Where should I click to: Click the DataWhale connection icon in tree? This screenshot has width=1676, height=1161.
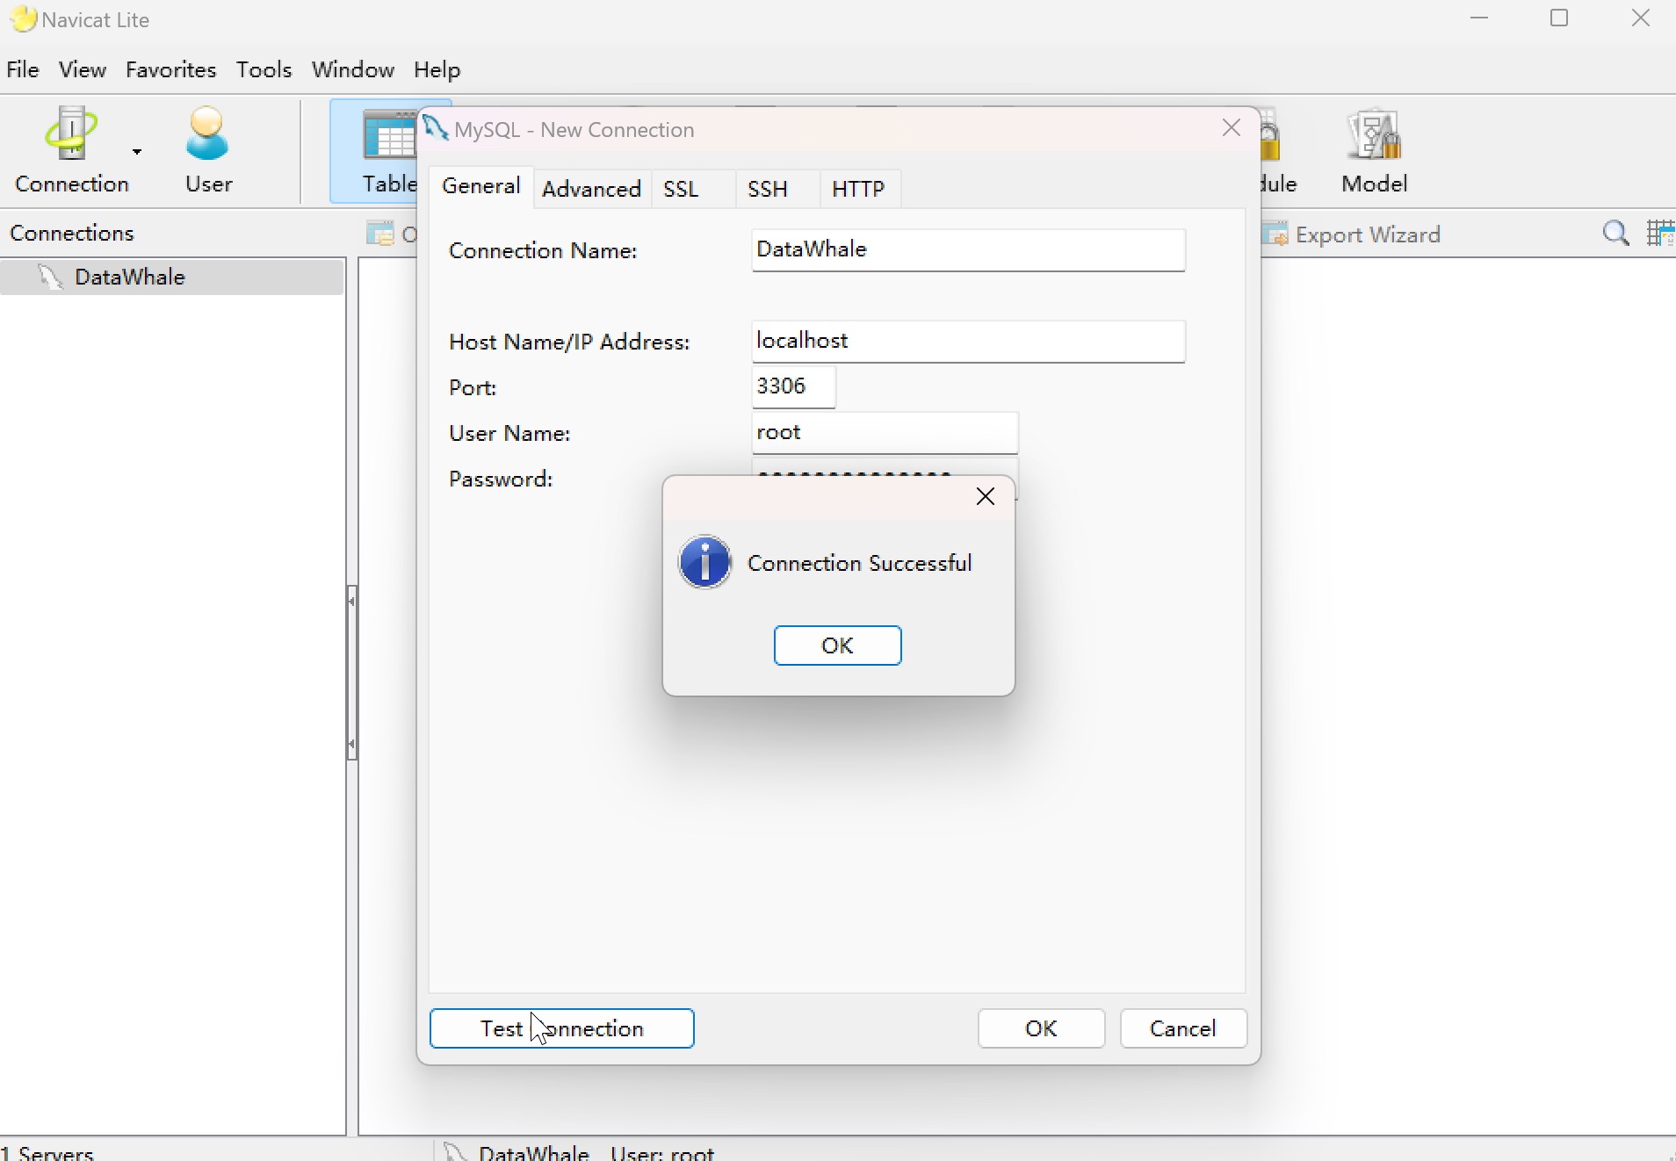(51, 278)
